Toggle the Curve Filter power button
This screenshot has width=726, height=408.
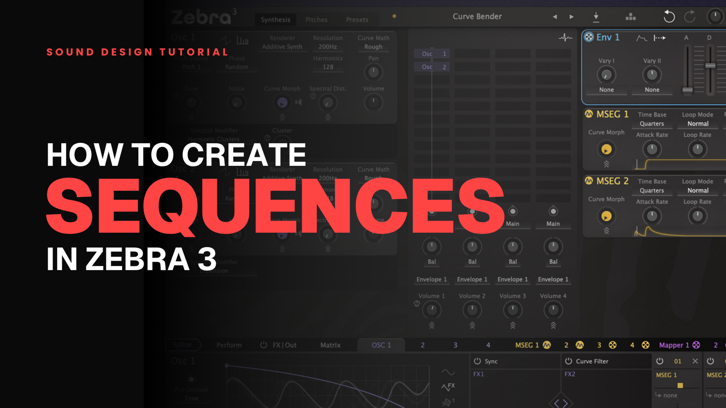point(569,361)
